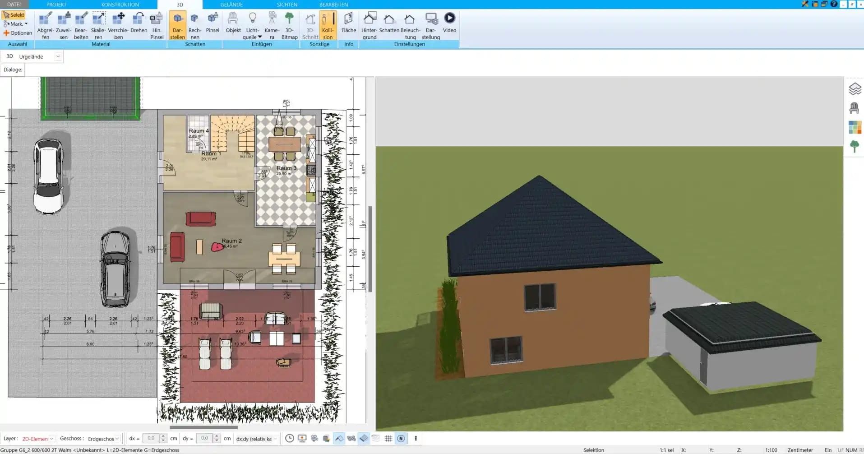This screenshot has width=864, height=454.
Task: Insert a 3D-Bitmap tree item
Action: tap(289, 26)
